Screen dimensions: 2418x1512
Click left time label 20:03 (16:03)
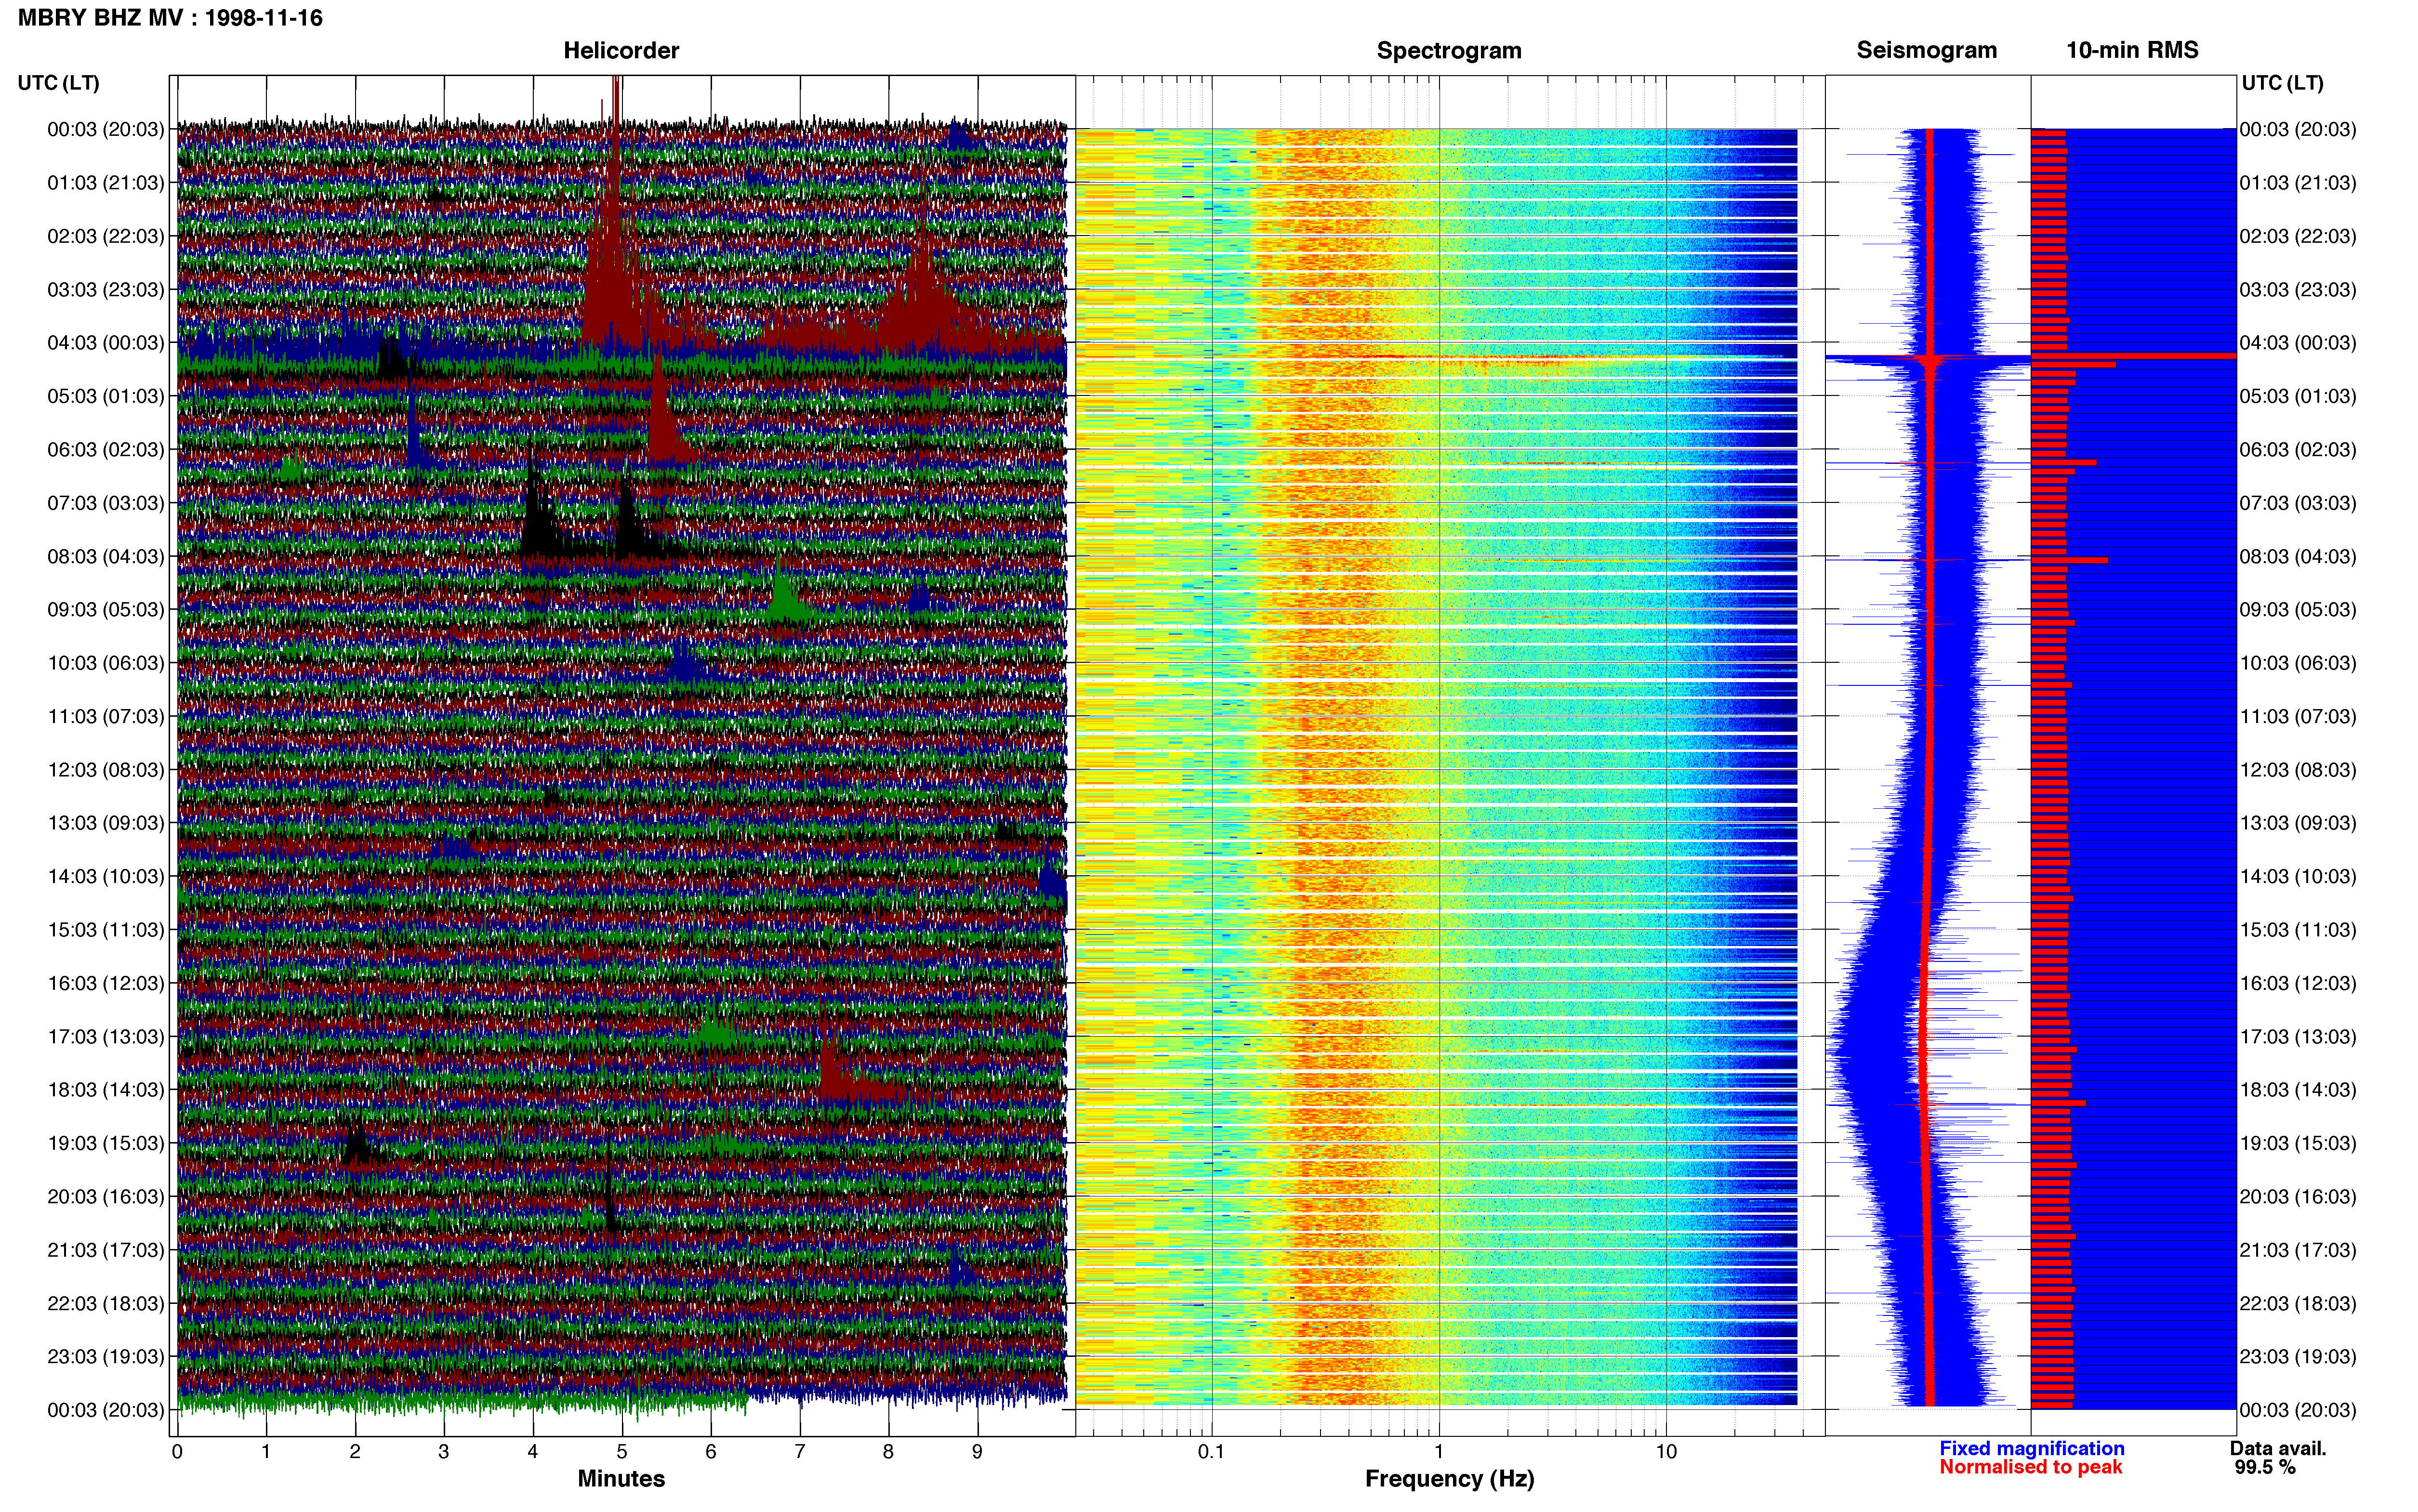coord(106,1197)
